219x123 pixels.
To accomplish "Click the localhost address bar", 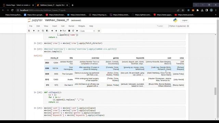I will [x=96, y=10].
